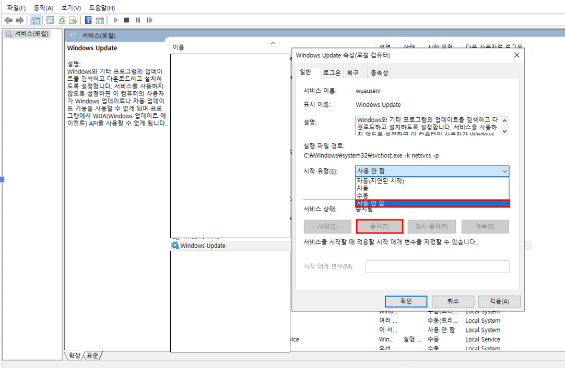Viewport: 565px width, 368px height.
Task: Click the 중지(T) button
Action: pos(379,226)
